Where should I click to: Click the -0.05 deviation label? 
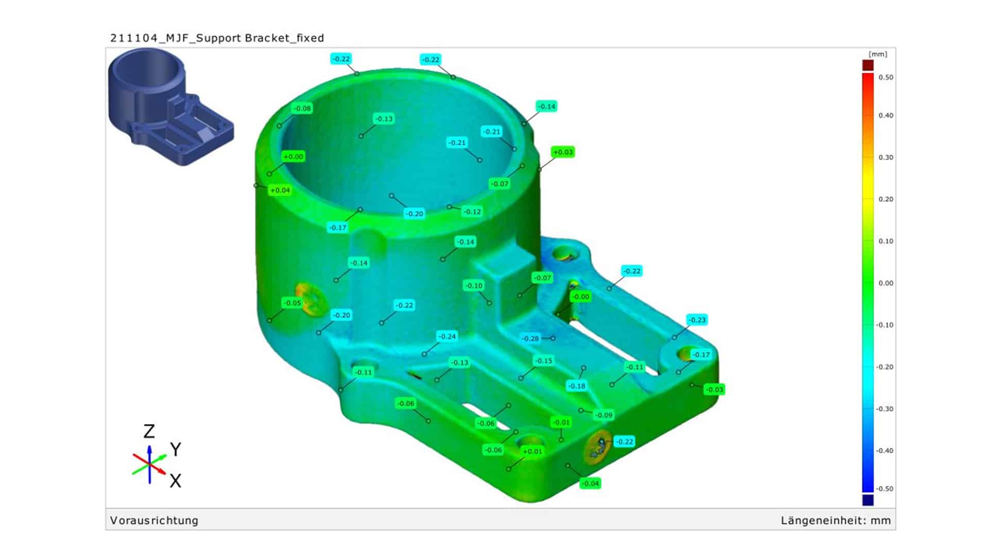[293, 303]
